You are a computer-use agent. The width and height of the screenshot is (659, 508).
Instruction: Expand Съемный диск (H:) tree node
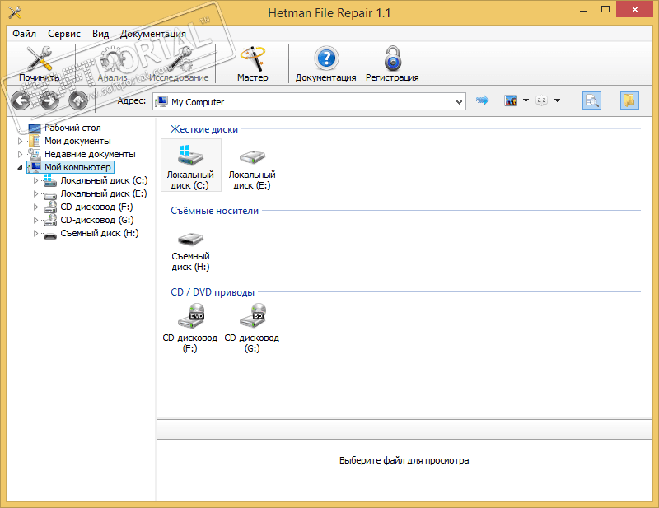tap(35, 233)
